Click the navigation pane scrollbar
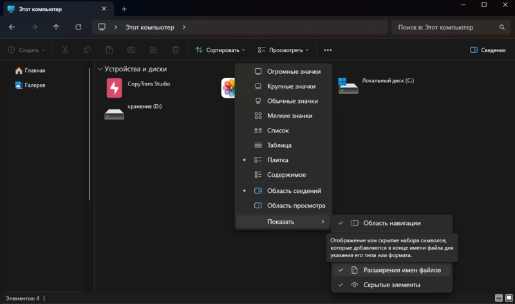 [89, 134]
